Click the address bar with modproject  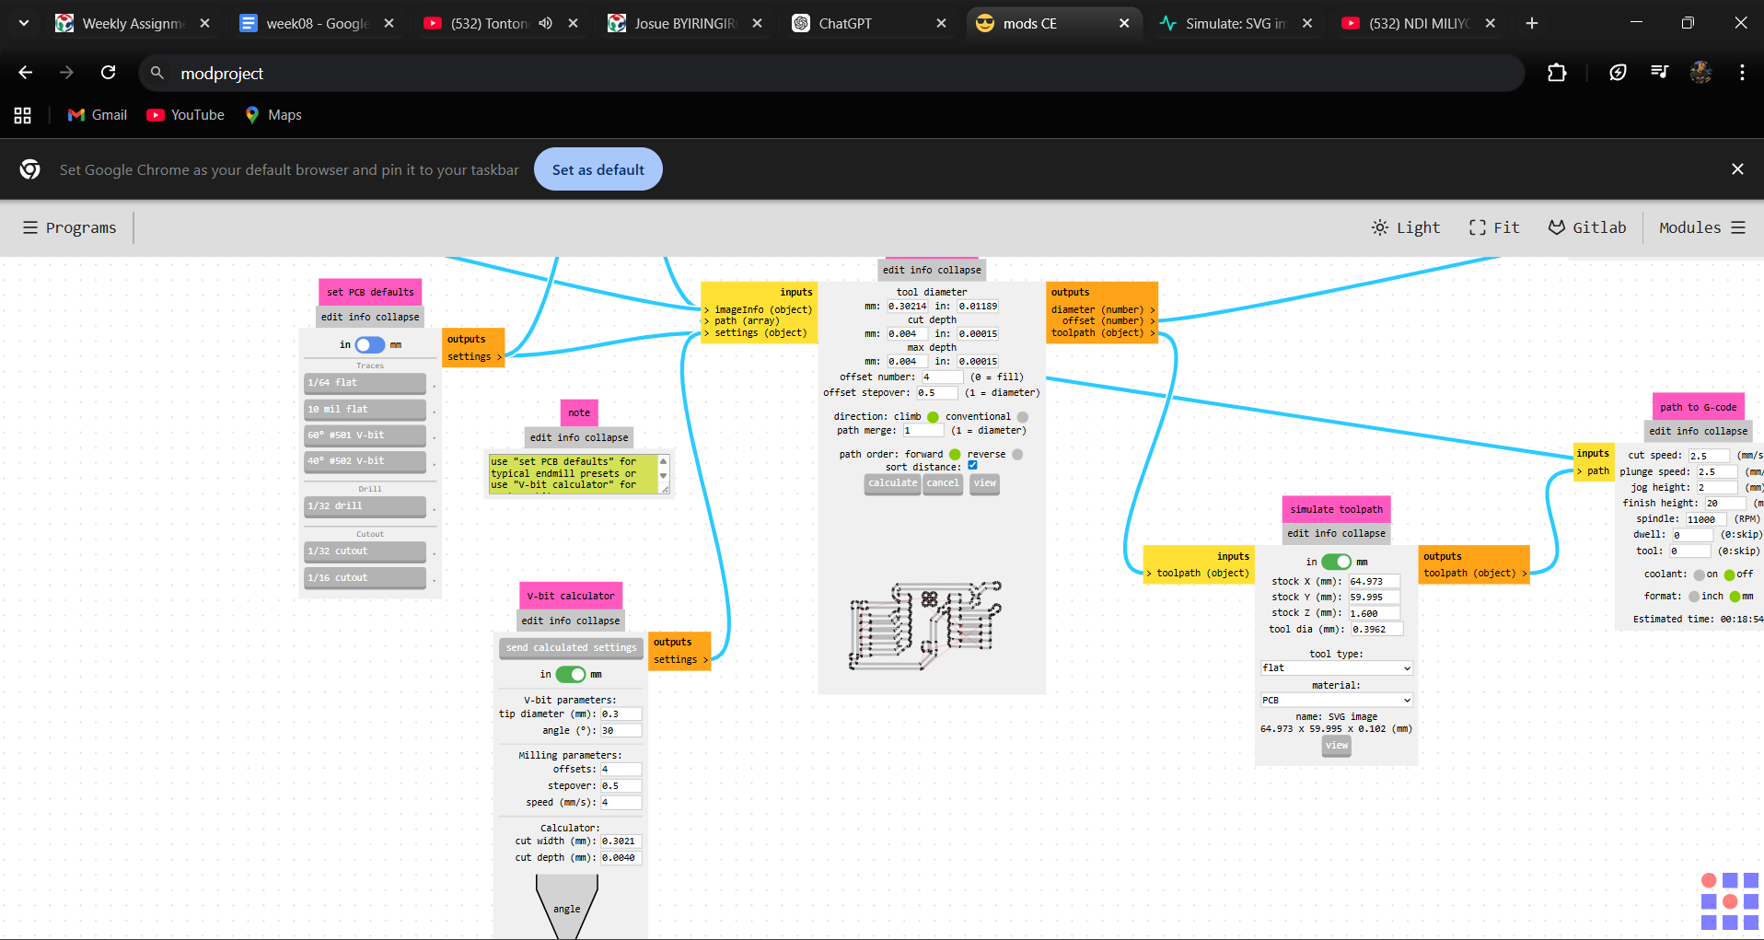coord(831,73)
